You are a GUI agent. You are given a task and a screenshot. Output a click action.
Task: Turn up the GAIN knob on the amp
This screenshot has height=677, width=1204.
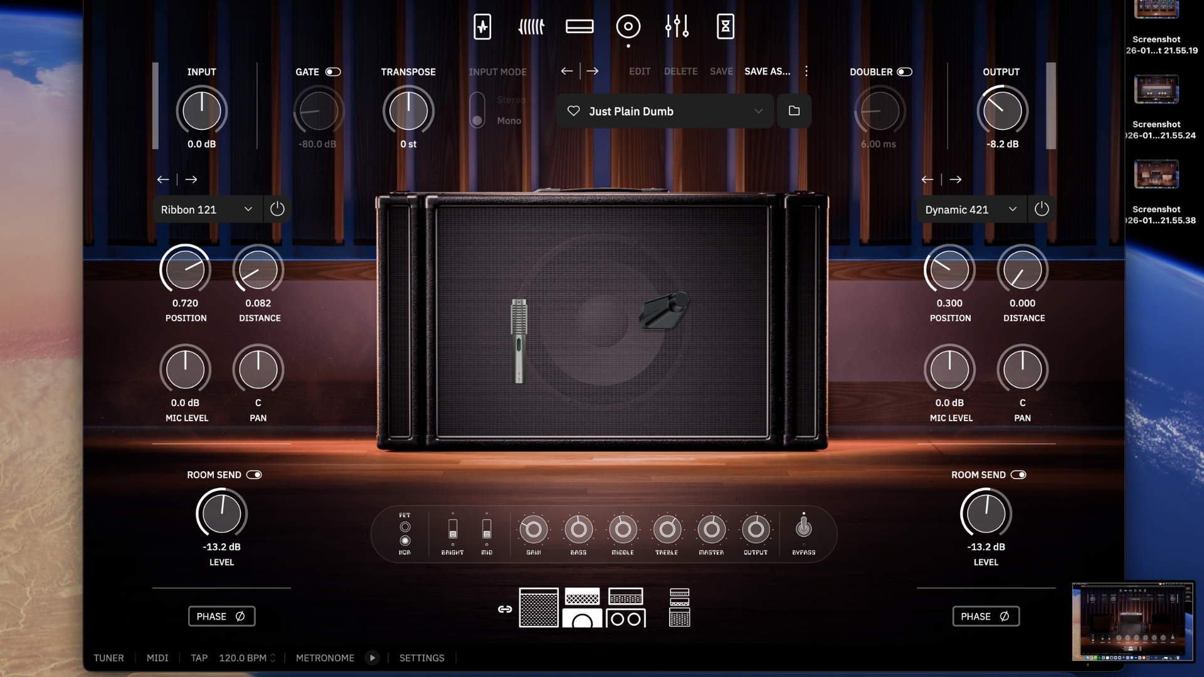pos(534,530)
